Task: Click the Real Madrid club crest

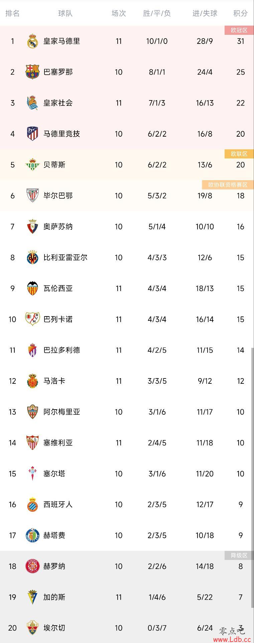Action: (x=32, y=41)
